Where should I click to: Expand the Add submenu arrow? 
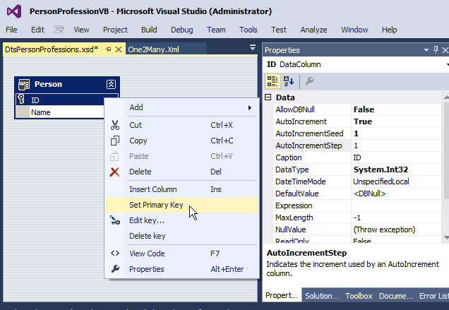pos(250,108)
